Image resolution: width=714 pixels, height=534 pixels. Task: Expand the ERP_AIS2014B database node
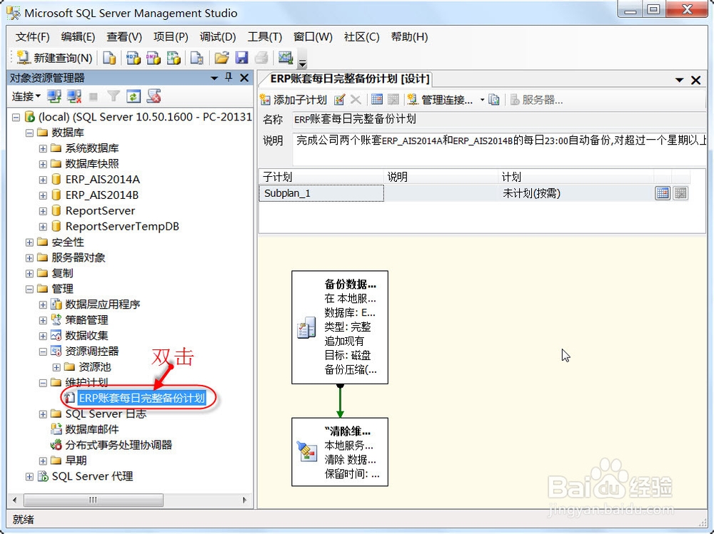tap(43, 195)
